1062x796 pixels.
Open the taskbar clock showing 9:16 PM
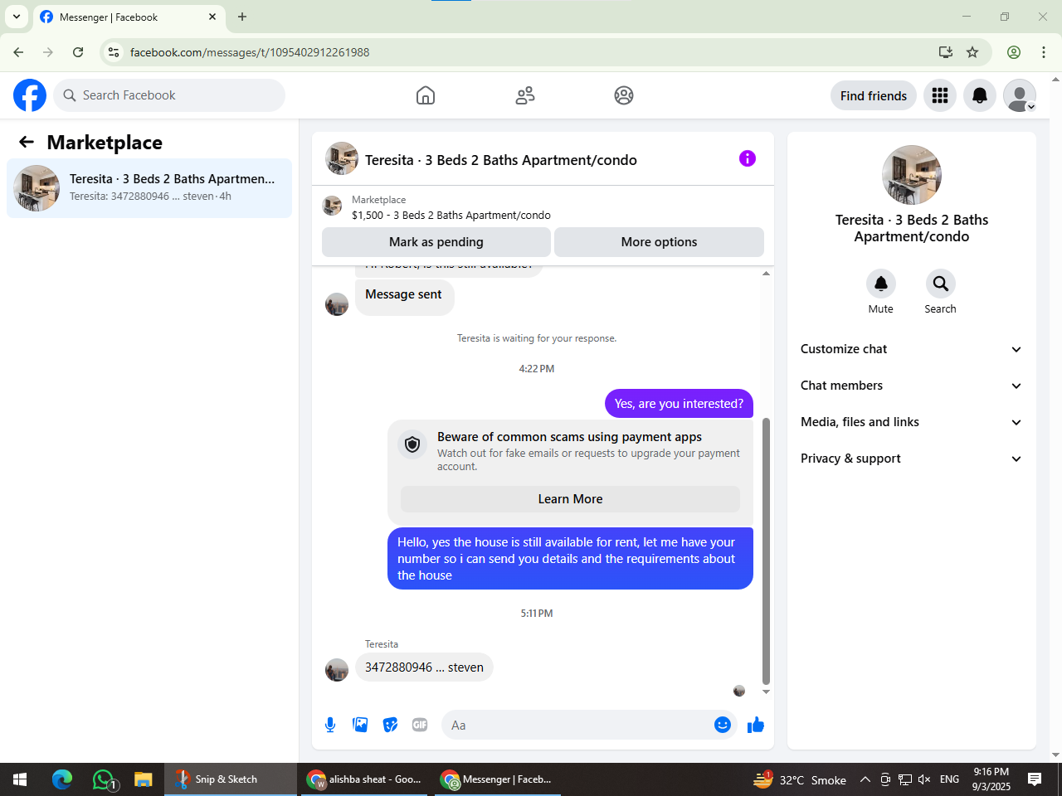pos(991,779)
